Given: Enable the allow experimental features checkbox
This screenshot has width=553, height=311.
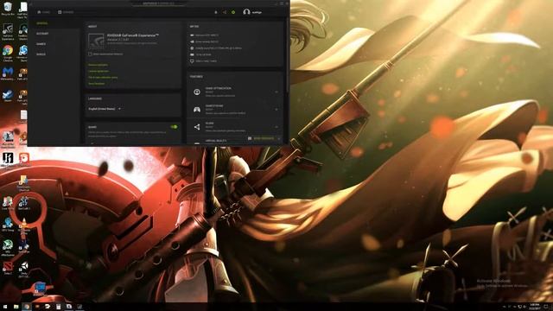Looking at the screenshot, I should [90, 54].
